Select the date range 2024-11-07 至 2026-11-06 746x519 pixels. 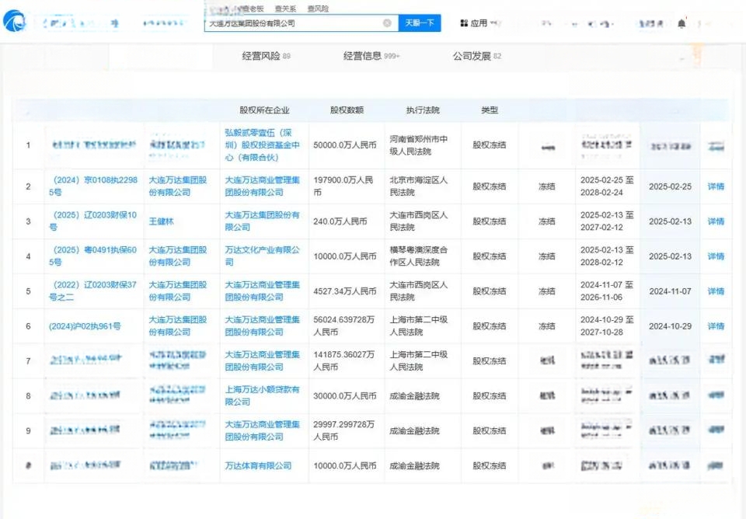[x=607, y=291]
